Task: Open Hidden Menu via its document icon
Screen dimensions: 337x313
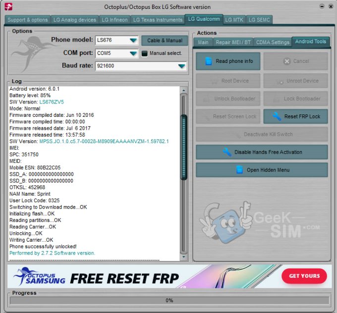Action: (239, 170)
